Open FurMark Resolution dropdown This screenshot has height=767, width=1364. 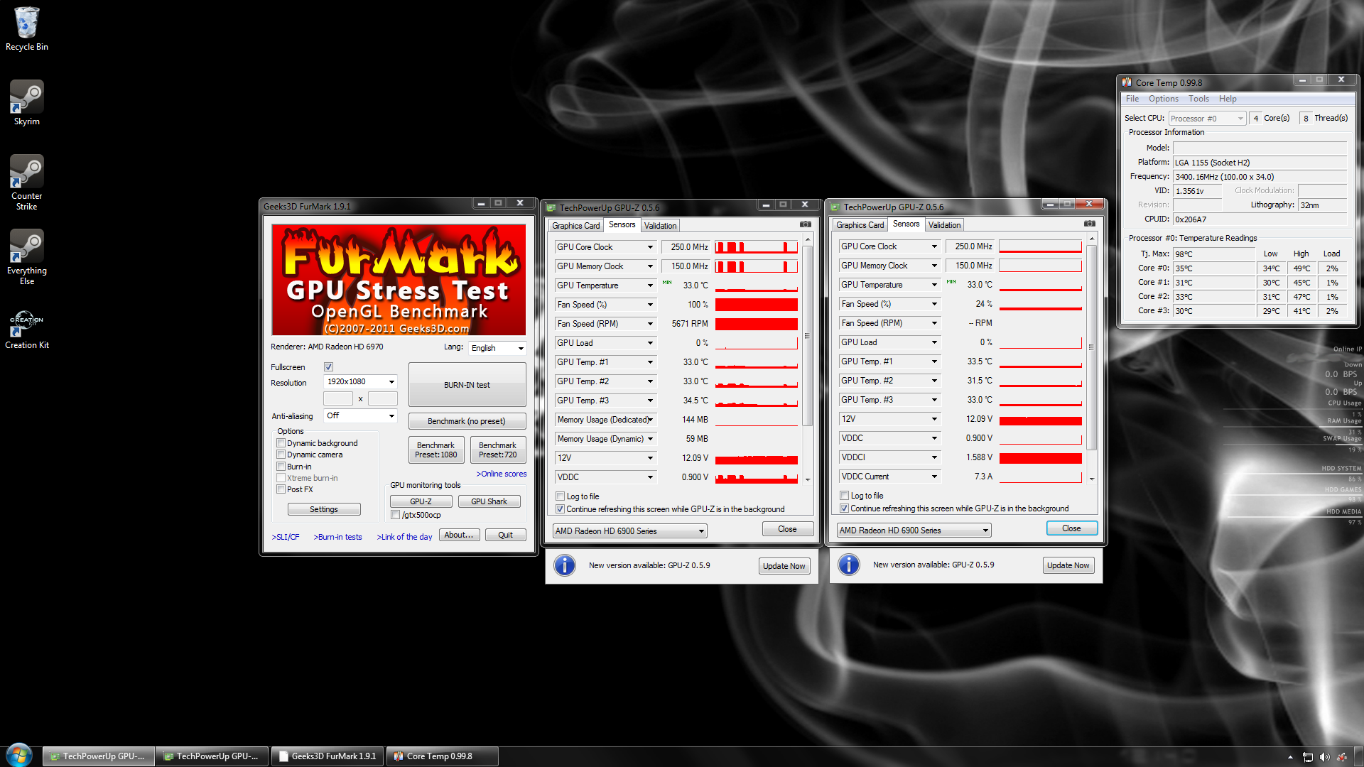tap(360, 382)
